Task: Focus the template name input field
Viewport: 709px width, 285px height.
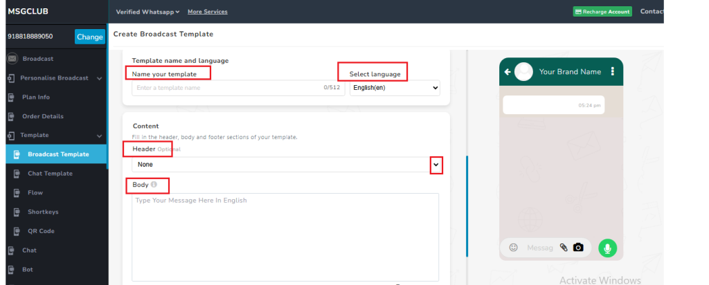Action: click(228, 88)
